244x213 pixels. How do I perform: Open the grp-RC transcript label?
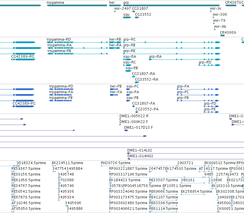click(130, 39)
